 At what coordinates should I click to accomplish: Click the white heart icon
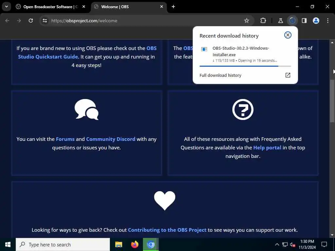(x=165, y=201)
